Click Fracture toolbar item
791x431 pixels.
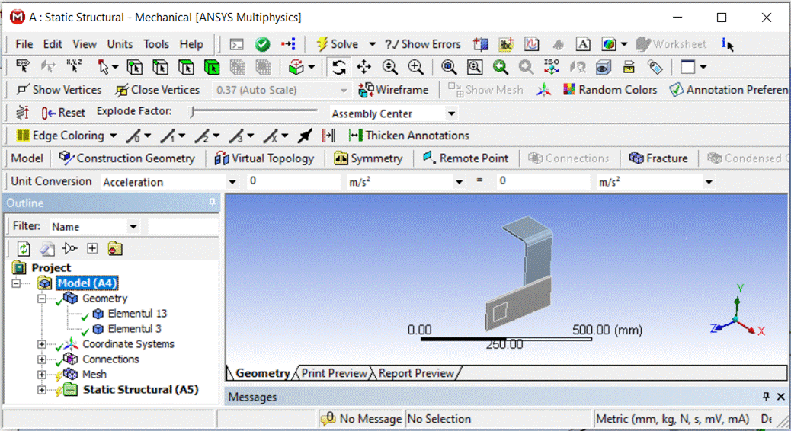[x=658, y=158]
